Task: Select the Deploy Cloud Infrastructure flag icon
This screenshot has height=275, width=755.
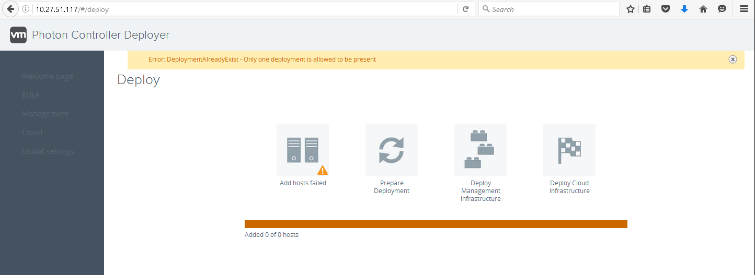Action: pyautogui.click(x=569, y=150)
